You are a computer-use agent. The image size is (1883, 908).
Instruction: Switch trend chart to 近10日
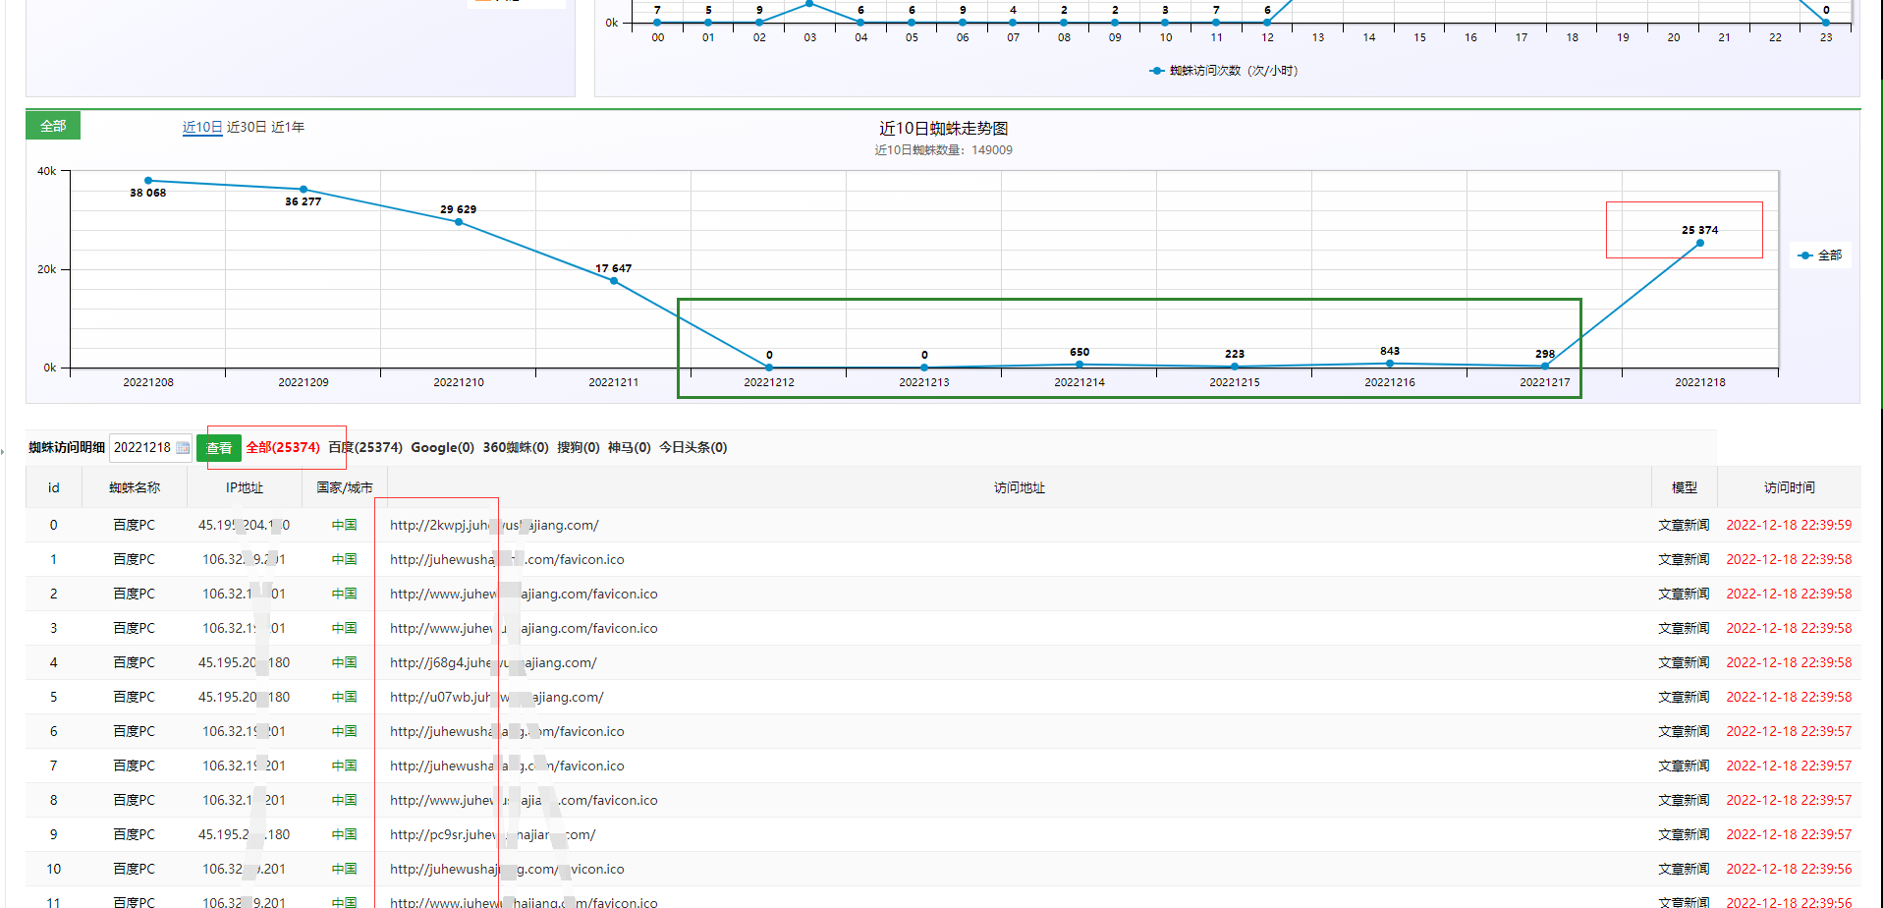coord(202,127)
